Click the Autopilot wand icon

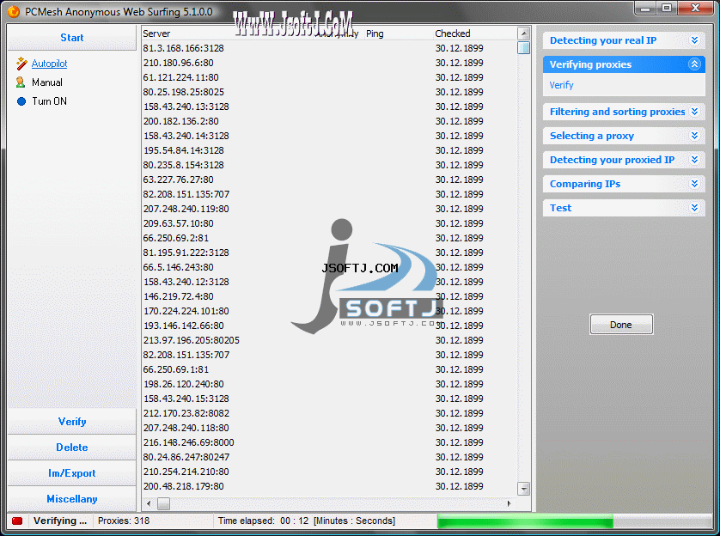21,64
